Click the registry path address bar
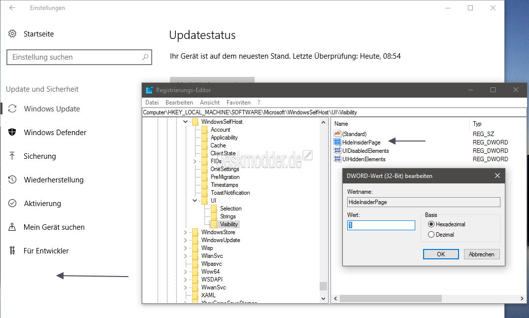Screen dimensions: 529x318 [x=334, y=112]
